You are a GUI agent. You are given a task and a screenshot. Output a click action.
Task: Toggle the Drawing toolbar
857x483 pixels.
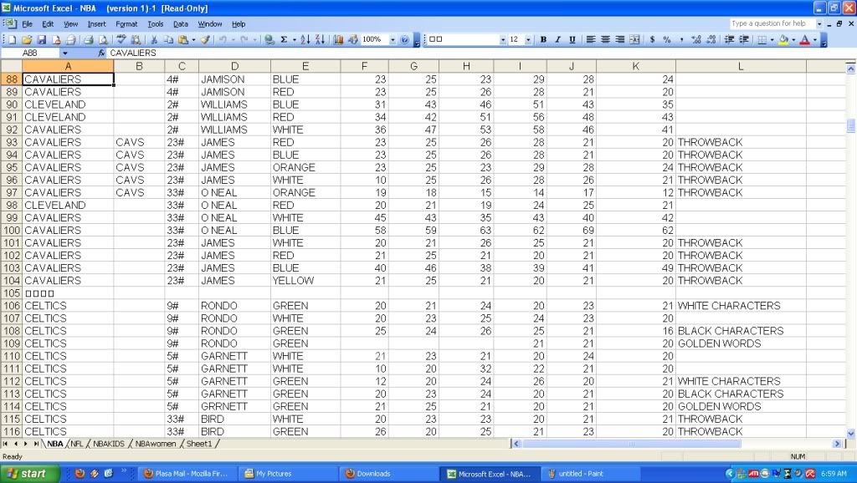pos(353,39)
